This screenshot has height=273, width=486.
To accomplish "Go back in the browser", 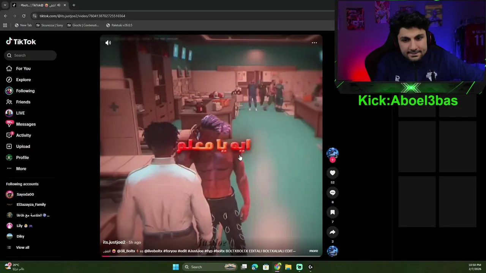I will tap(5, 16).
